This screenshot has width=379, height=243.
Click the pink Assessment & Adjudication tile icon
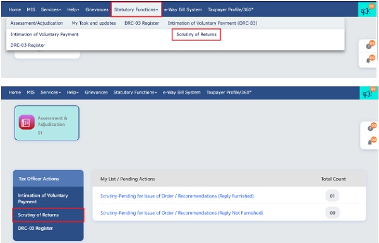pyautogui.click(x=27, y=122)
